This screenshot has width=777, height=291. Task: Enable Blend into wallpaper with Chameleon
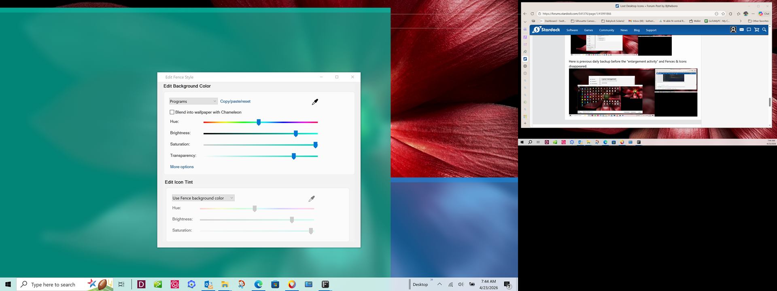pos(172,112)
